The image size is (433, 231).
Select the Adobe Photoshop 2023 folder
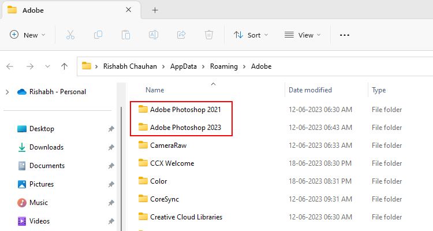click(x=185, y=128)
